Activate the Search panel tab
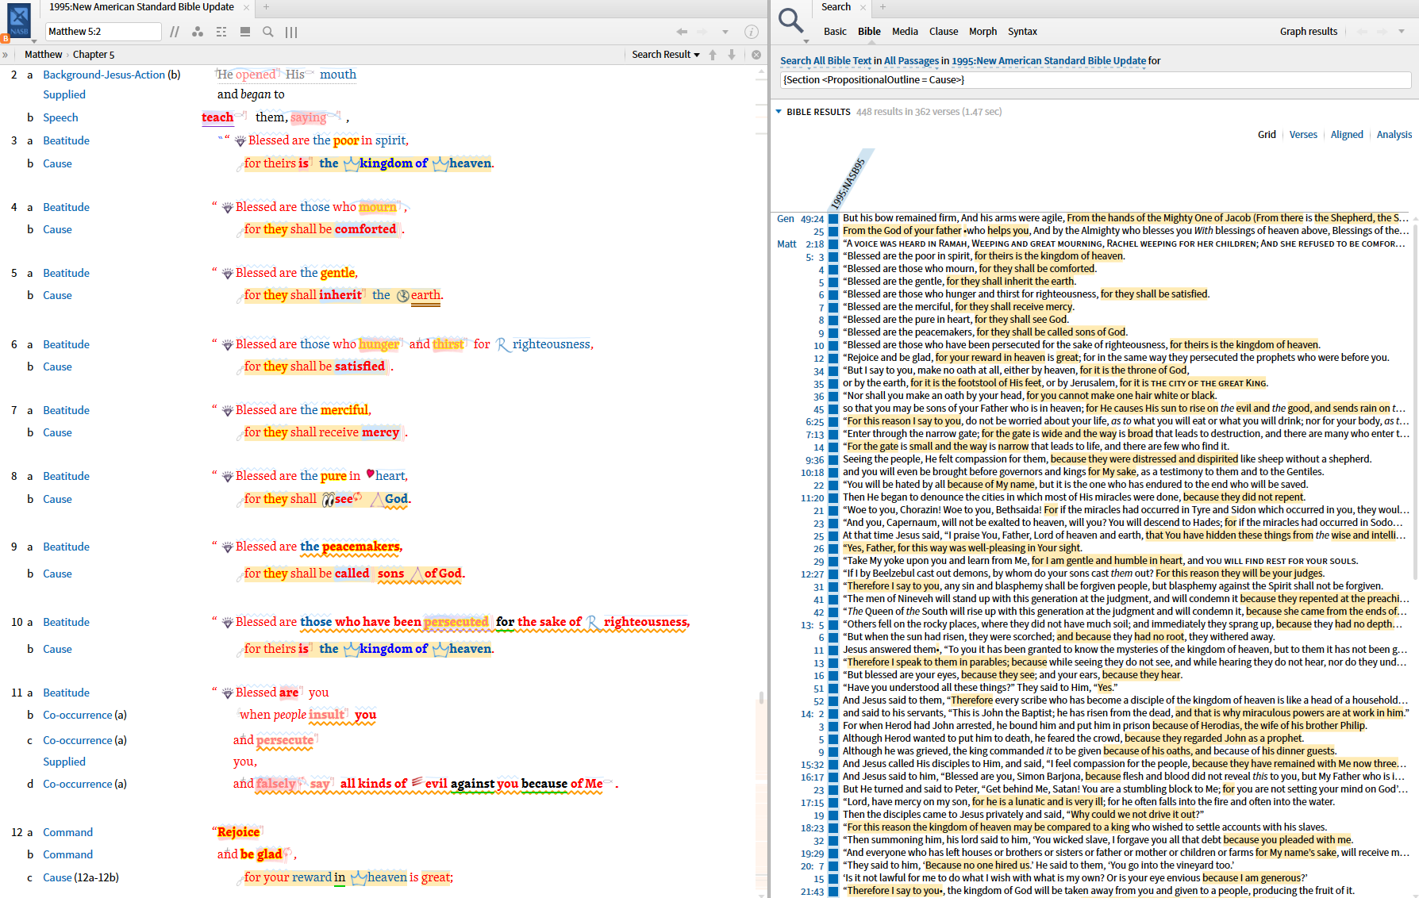Image resolution: width=1419 pixels, height=898 pixels. [x=836, y=7]
